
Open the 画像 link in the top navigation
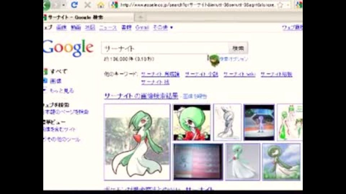(x=61, y=28)
